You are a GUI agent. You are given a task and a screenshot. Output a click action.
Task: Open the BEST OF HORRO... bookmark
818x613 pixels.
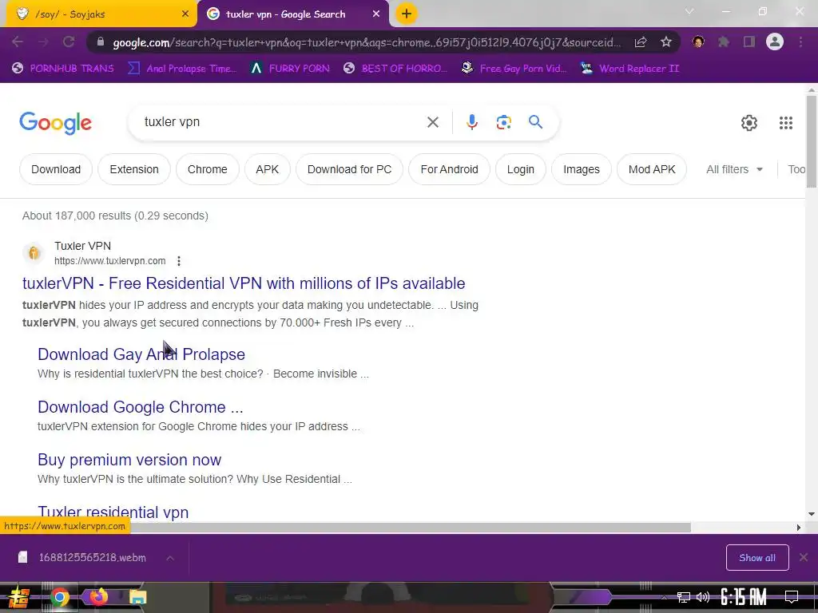395,69
